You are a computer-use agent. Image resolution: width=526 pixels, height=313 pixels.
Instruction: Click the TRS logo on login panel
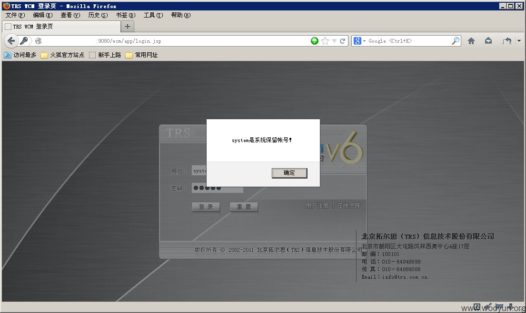178,133
